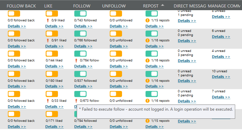
Task: Open Details link under 0/91 liked
Action: click(x=54, y=46)
